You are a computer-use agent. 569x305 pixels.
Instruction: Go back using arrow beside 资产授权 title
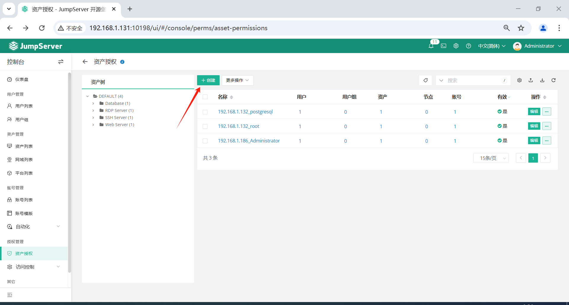click(85, 62)
